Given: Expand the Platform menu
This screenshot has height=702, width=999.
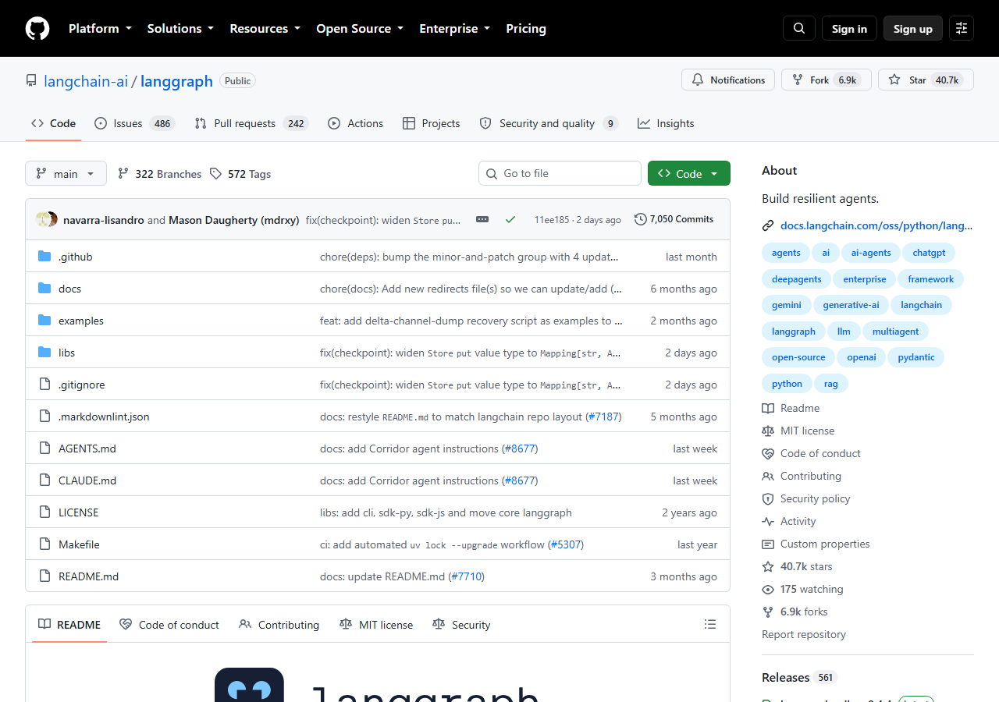Looking at the screenshot, I should click(x=100, y=28).
